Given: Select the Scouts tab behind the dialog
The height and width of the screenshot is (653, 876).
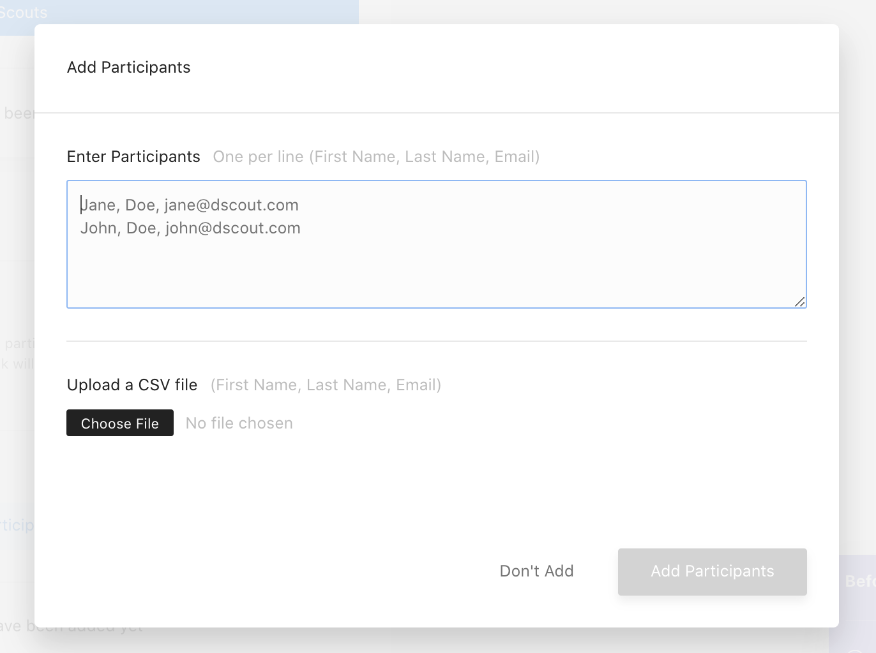Looking at the screenshot, I should 24,12.
